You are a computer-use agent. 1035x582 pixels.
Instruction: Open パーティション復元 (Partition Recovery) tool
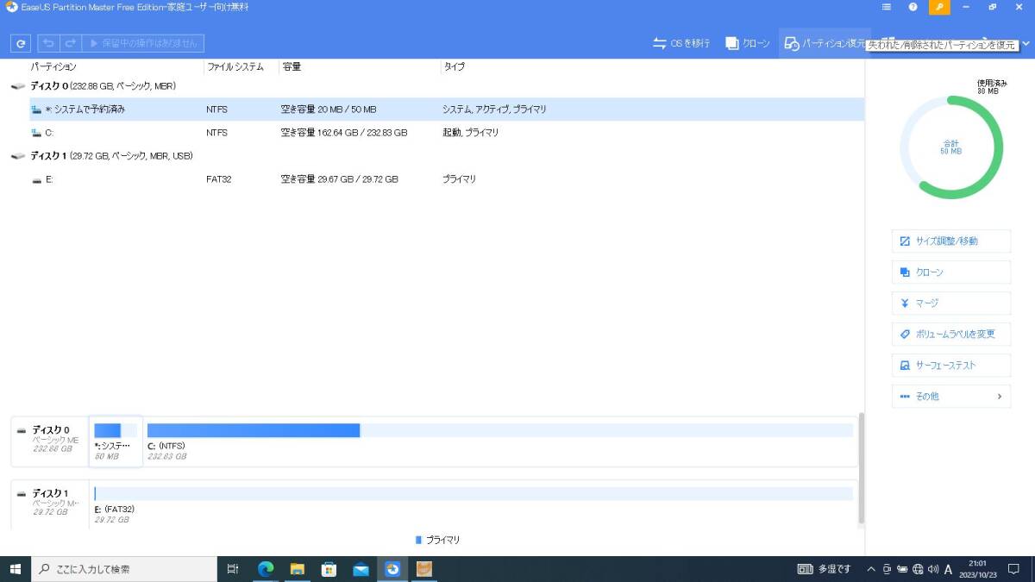click(x=825, y=43)
